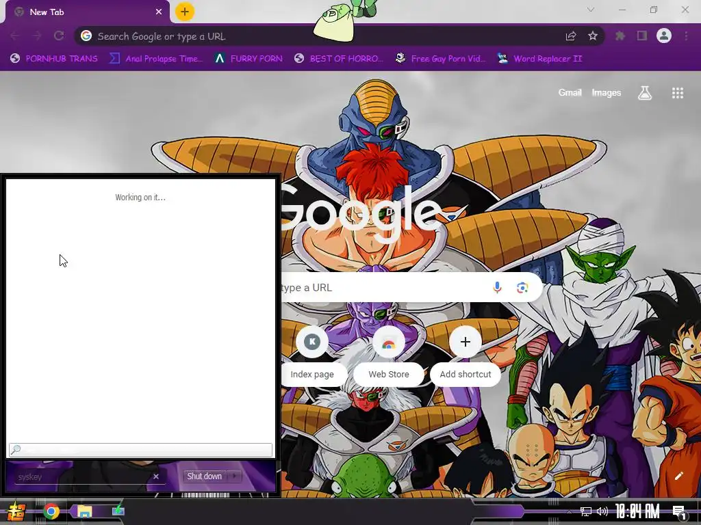Click the yellow new tab plus button

pyautogui.click(x=185, y=12)
